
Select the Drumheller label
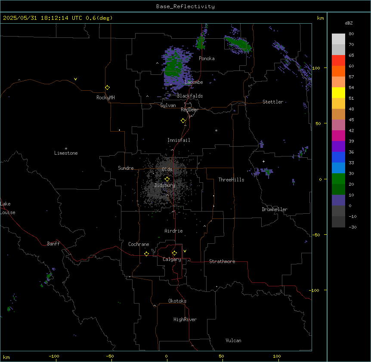click(x=275, y=209)
